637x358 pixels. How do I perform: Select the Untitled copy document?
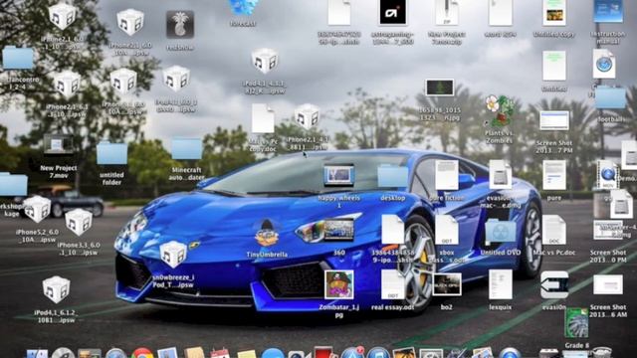pyautogui.click(x=554, y=12)
